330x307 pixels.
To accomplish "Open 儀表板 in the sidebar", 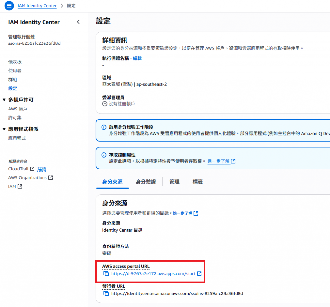I will (x=15, y=62).
